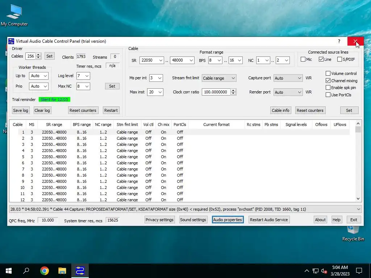Image resolution: width=371 pixels, height=278 pixels.
Task: Open File Explorer from taskbar
Action: [62, 271]
